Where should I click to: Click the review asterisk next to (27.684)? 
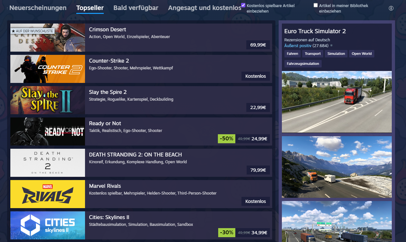(331, 46)
